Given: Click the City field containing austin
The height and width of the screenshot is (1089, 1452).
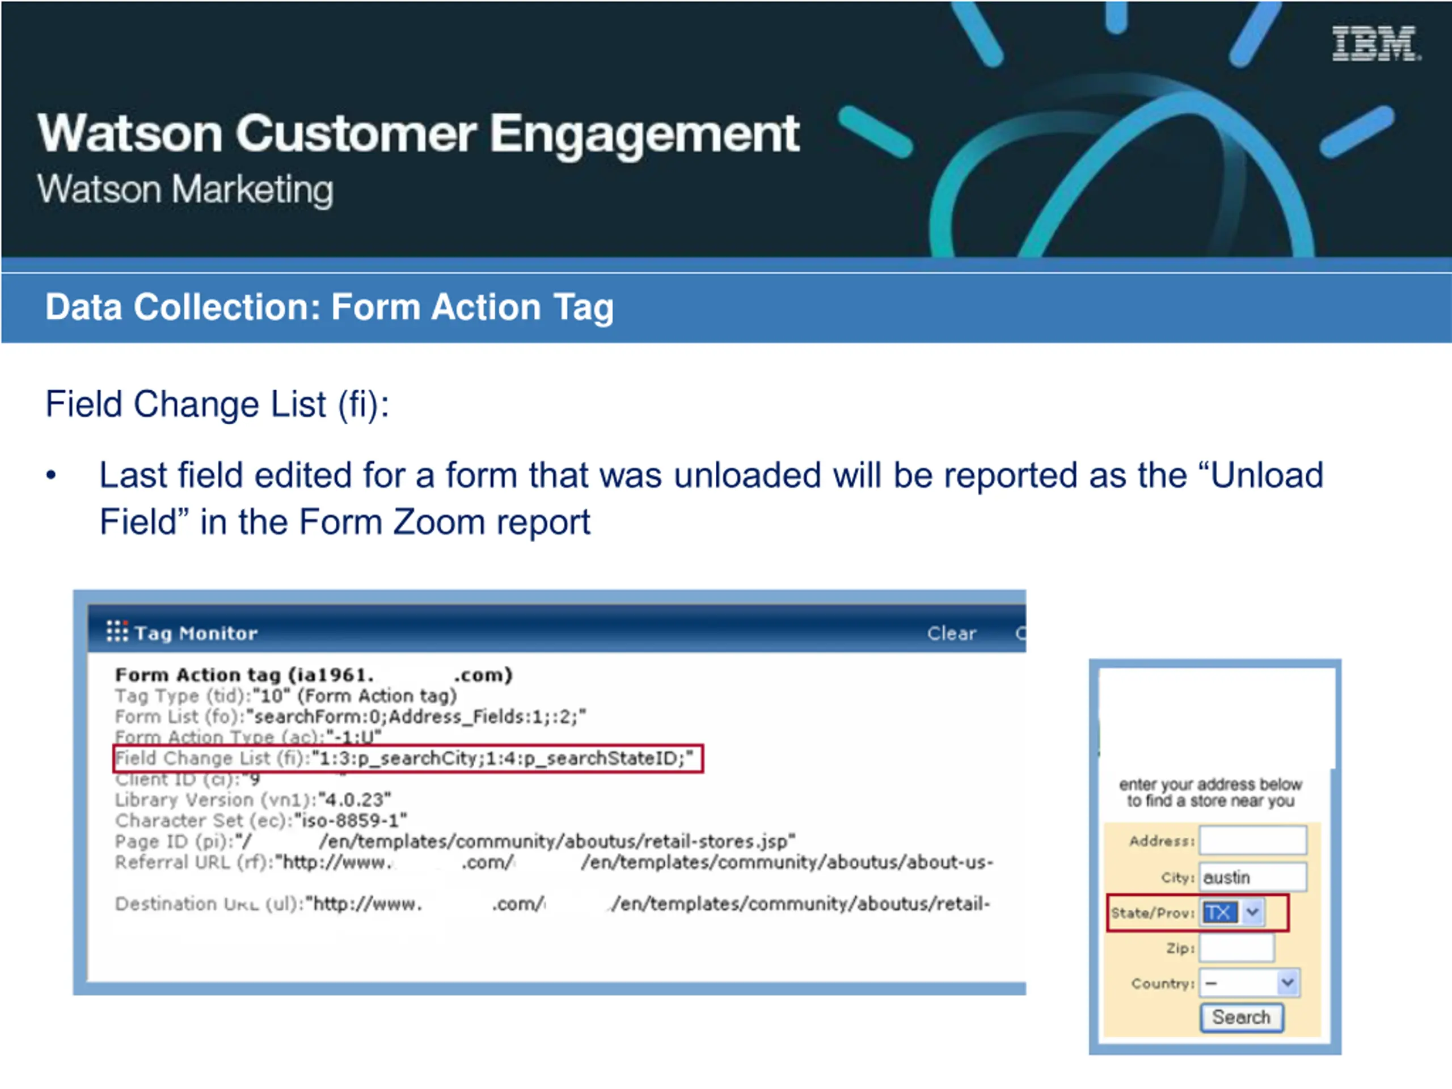Looking at the screenshot, I should [1252, 877].
